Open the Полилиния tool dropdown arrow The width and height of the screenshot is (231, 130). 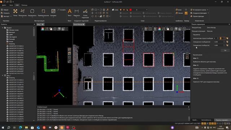22,17
